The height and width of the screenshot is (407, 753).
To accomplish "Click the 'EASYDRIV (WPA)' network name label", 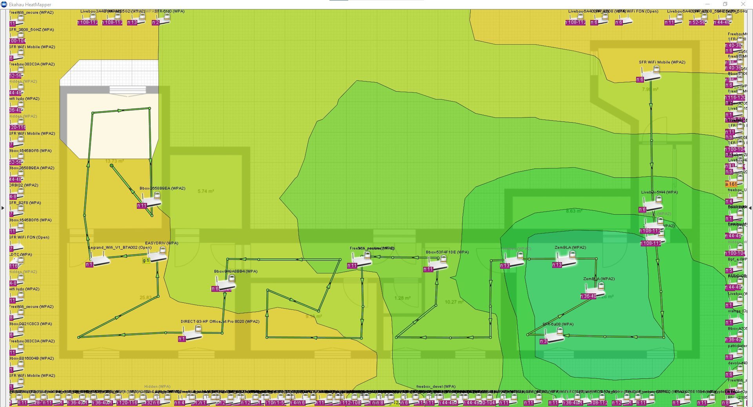I will pyautogui.click(x=162, y=243).
